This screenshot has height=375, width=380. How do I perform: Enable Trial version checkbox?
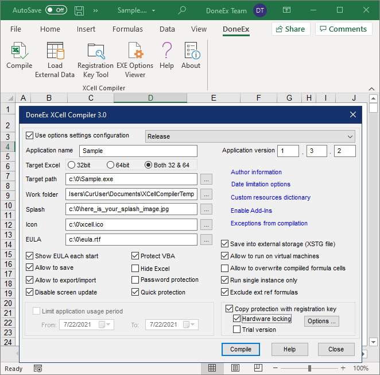(x=236, y=330)
